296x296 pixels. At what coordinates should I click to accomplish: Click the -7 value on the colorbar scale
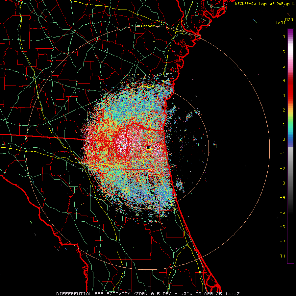tap(283, 241)
